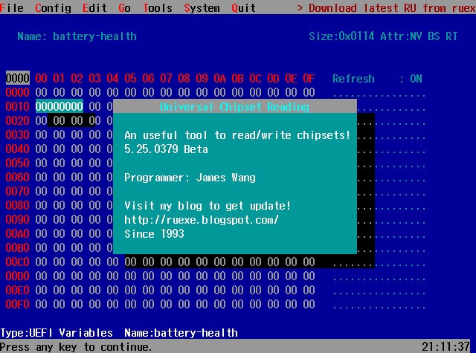Click the Quit menu item
The height and width of the screenshot is (353, 476).
[244, 8]
